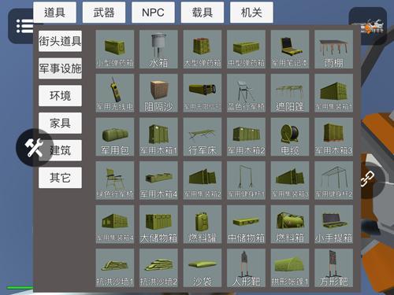Pick the 拱形帐篷1 tent item

tap(290, 268)
